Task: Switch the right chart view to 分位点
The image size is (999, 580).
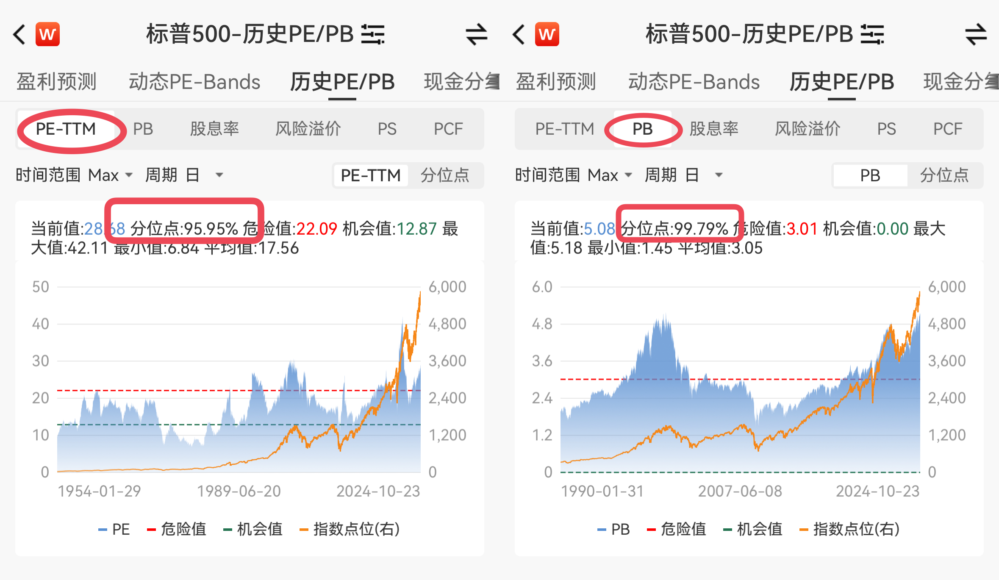Action: pyautogui.click(x=944, y=175)
